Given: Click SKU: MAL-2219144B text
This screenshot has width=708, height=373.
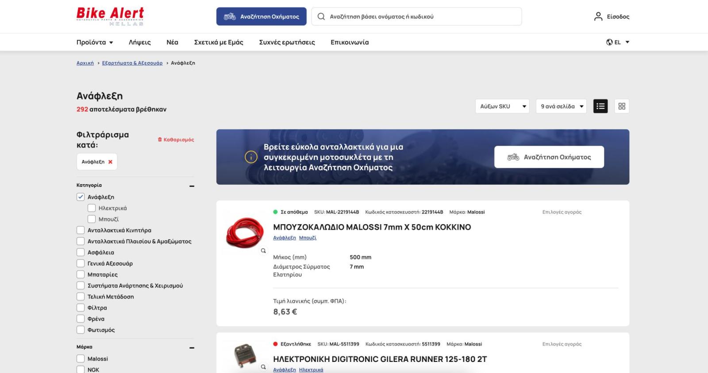Looking at the screenshot, I should (337, 212).
